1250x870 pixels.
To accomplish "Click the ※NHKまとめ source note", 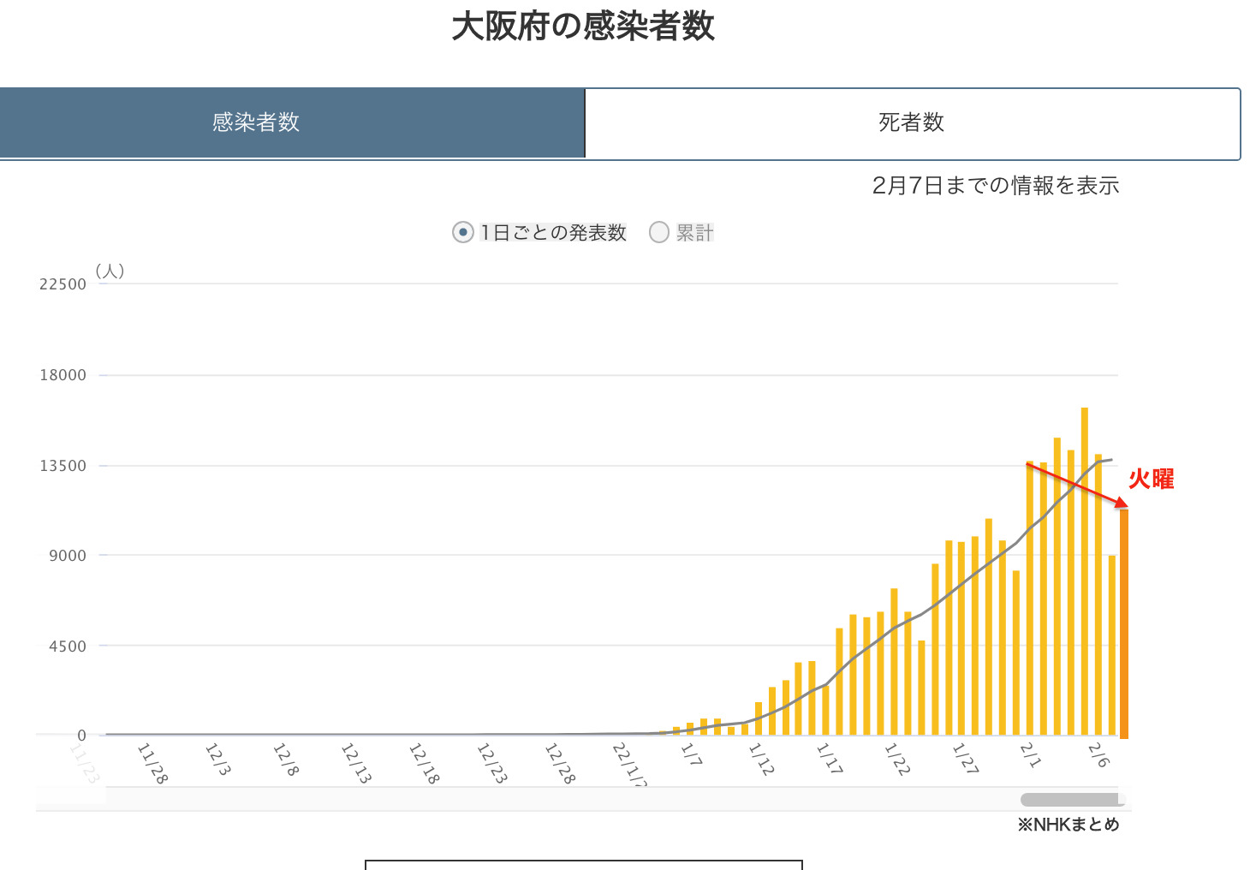I will (1068, 825).
